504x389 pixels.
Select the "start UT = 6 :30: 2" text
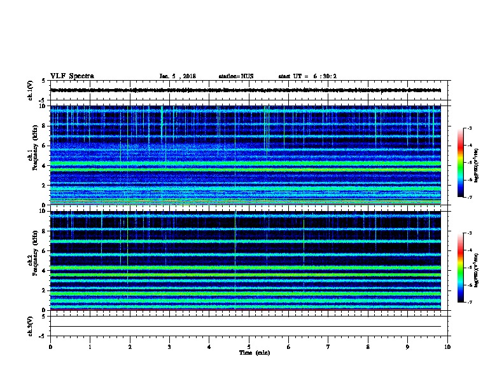coord(307,76)
